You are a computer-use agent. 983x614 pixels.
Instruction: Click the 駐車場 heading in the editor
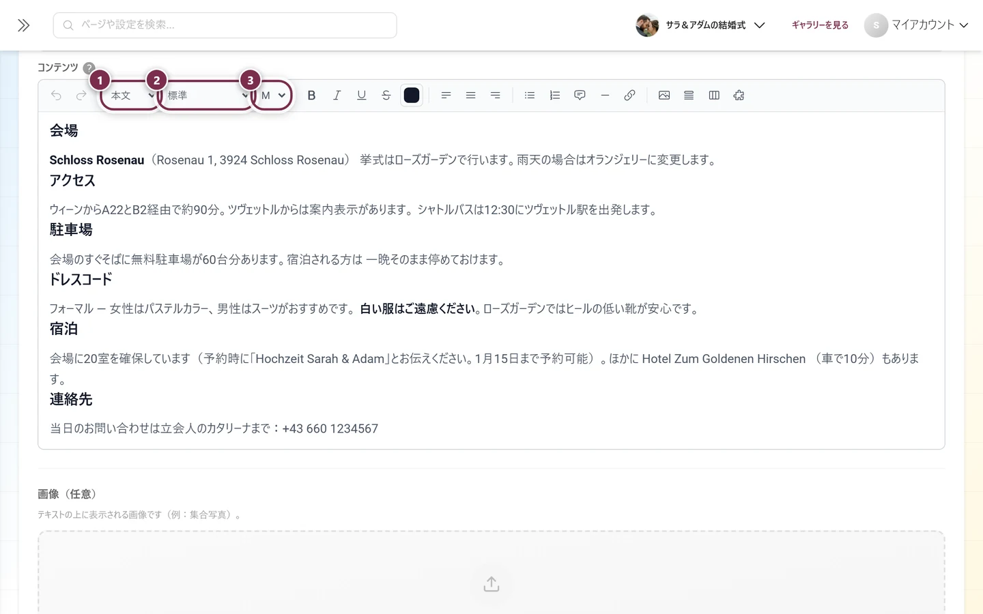pyautogui.click(x=71, y=230)
